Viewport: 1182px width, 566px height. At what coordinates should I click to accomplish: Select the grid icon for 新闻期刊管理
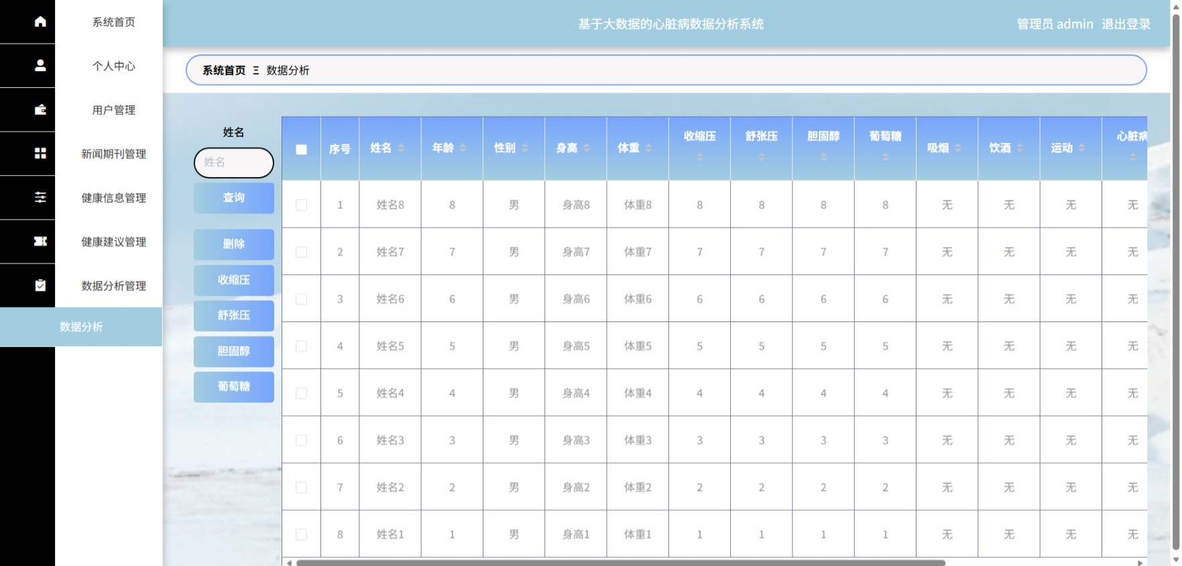coord(40,154)
